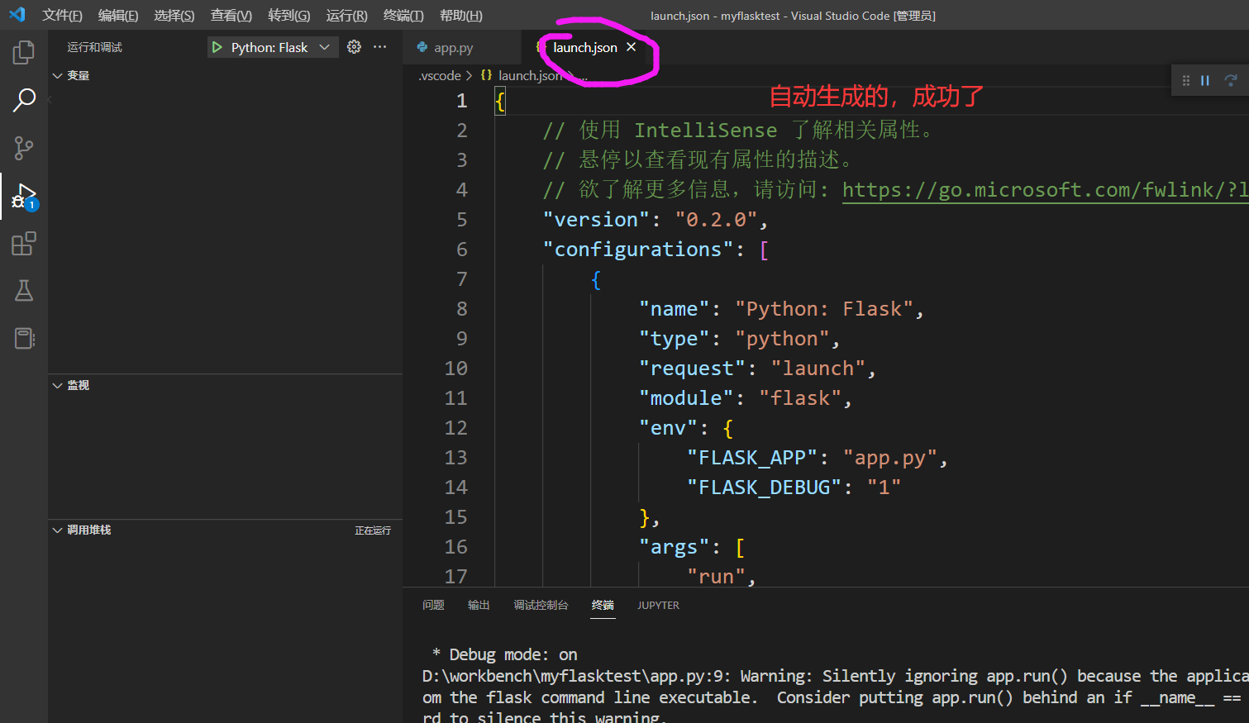Grab the debug toolbar drag handle
This screenshot has width=1249, height=723.
click(1185, 80)
